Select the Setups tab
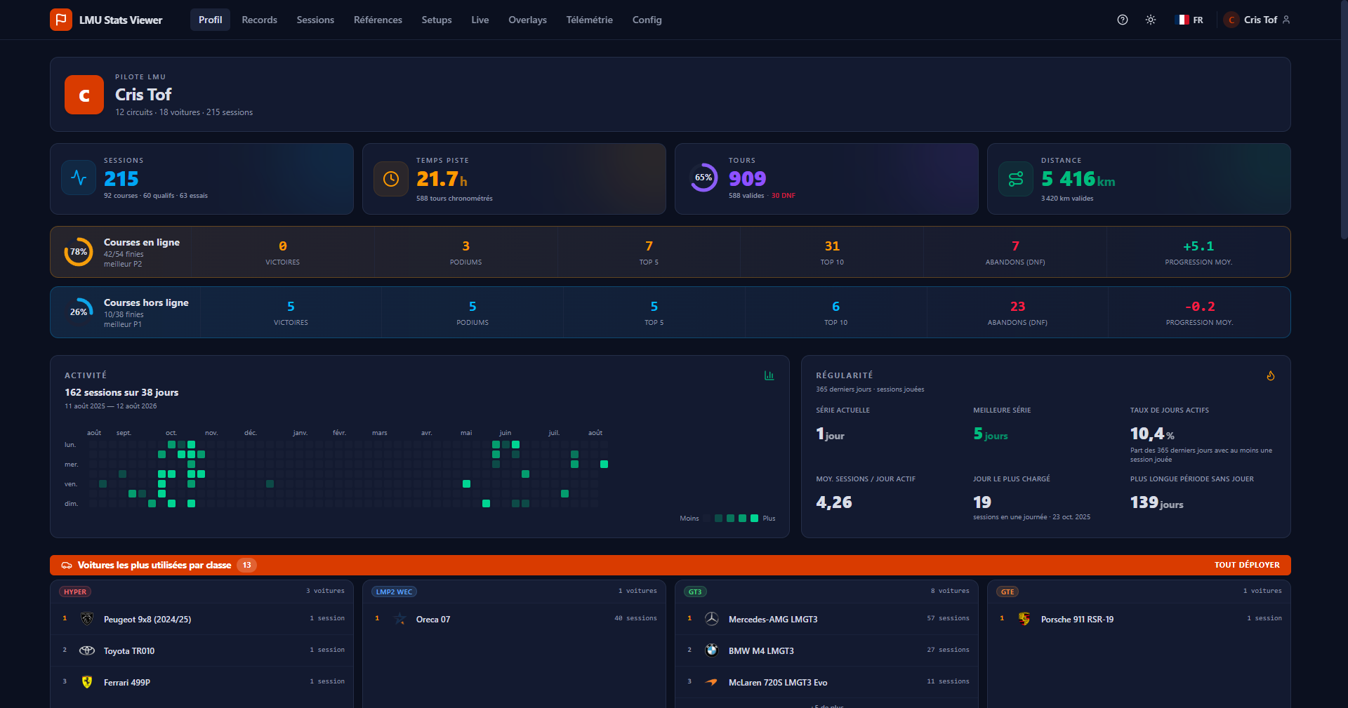Viewport: 1348px width, 708px height. (x=437, y=20)
